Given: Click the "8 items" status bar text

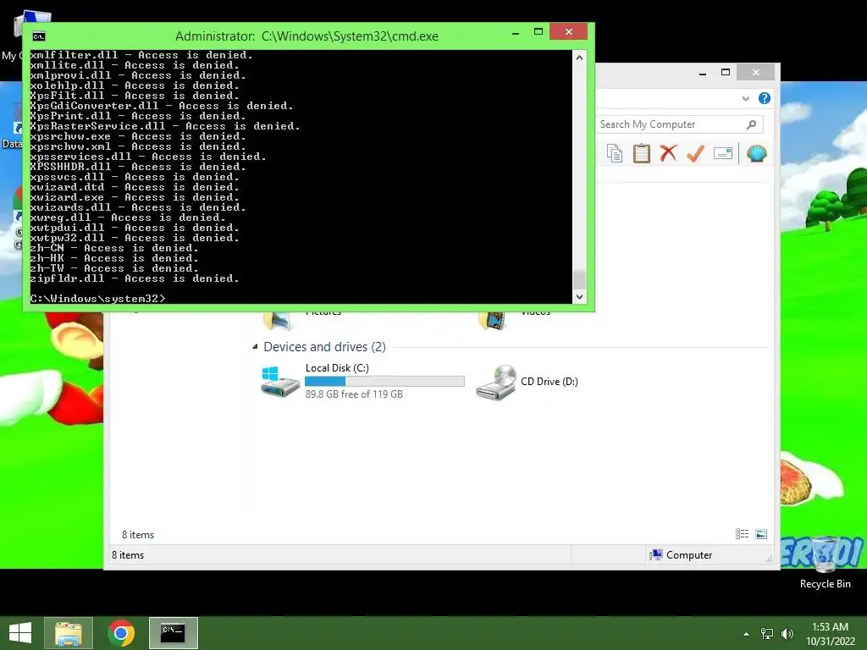Looking at the screenshot, I should (128, 555).
